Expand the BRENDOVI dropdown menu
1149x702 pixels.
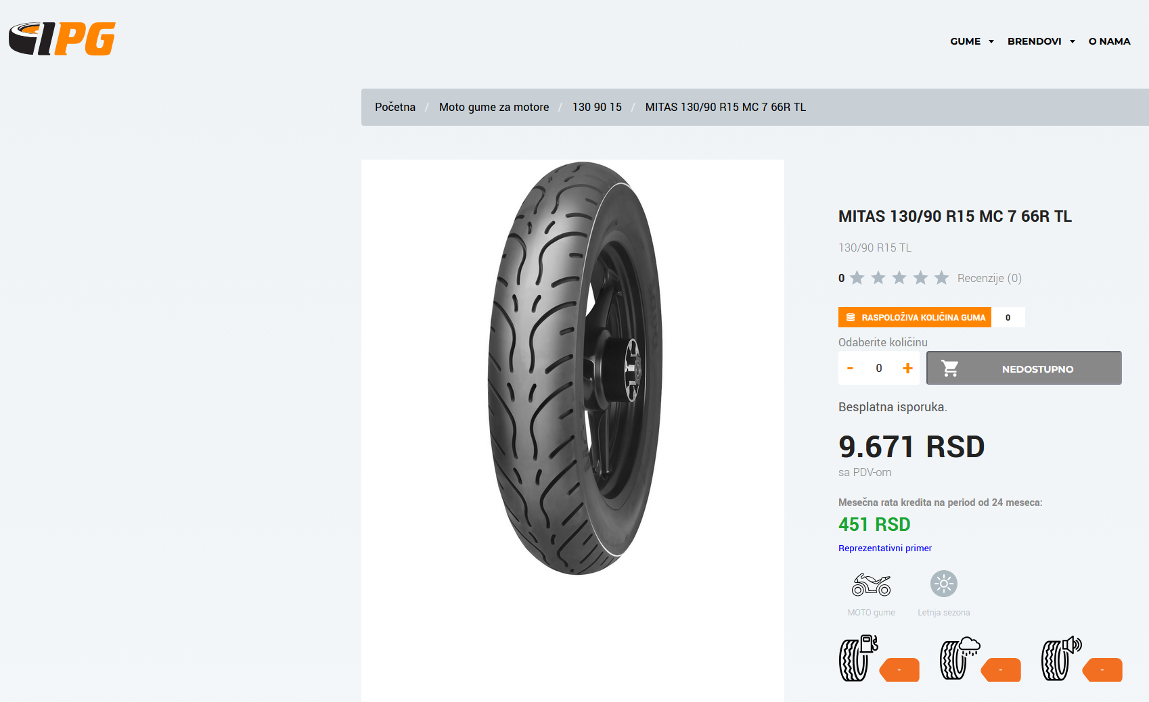pos(1041,41)
